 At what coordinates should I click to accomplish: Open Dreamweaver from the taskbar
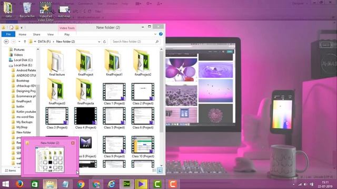tap(126, 184)
